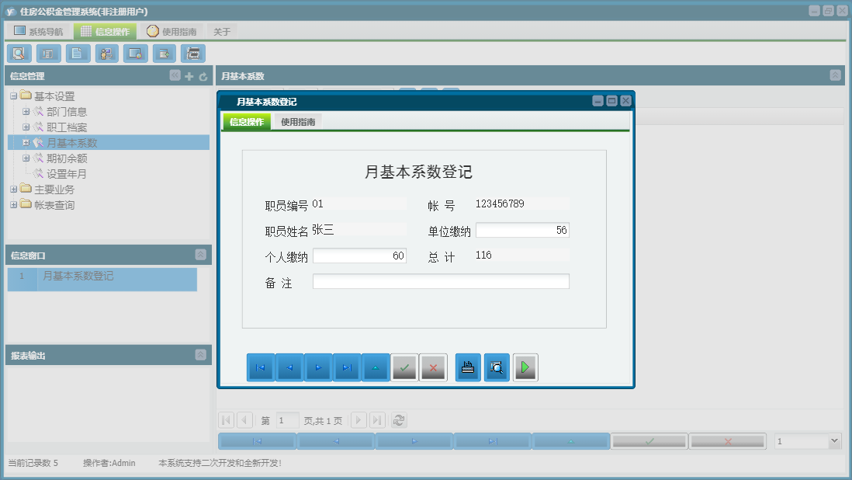
Task: Confirm with the green check button in the dialog
Action: pos(404,367)
